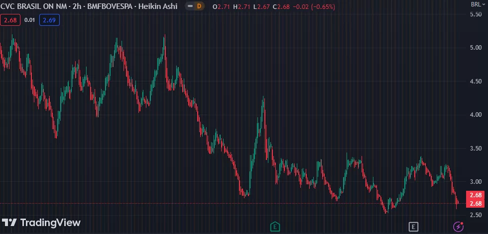Click the C2.68 close value
The height and width of the screenshot is (234, 488).
coord(281,6)
